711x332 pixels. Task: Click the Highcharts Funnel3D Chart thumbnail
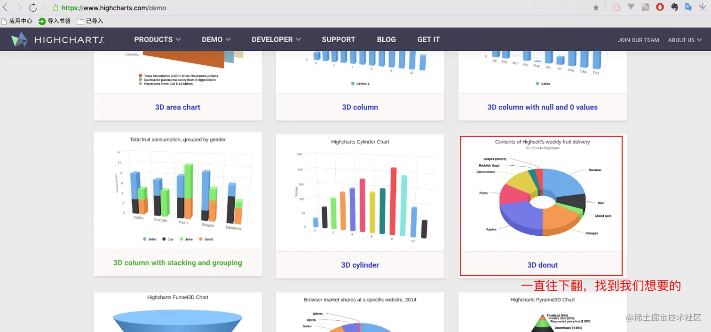pos(178,312)
